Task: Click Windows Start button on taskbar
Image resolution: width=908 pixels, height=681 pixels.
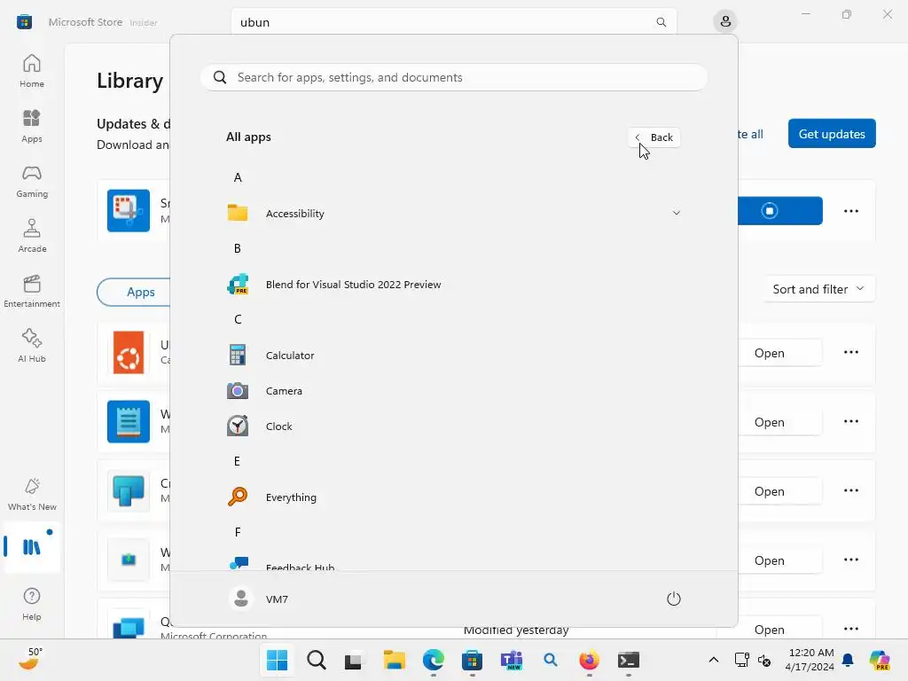Action: pos(277,660)
